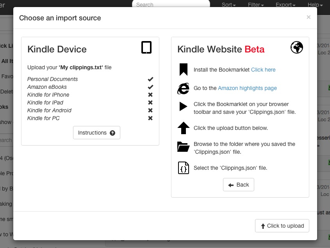The image size is (330, 248).
Task: Open the Sort dropdown menu
Action: 228,5
